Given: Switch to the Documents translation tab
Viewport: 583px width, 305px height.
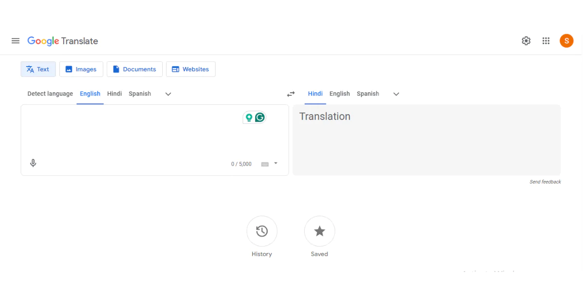Looking at the screenshot, I should (134, 69).
